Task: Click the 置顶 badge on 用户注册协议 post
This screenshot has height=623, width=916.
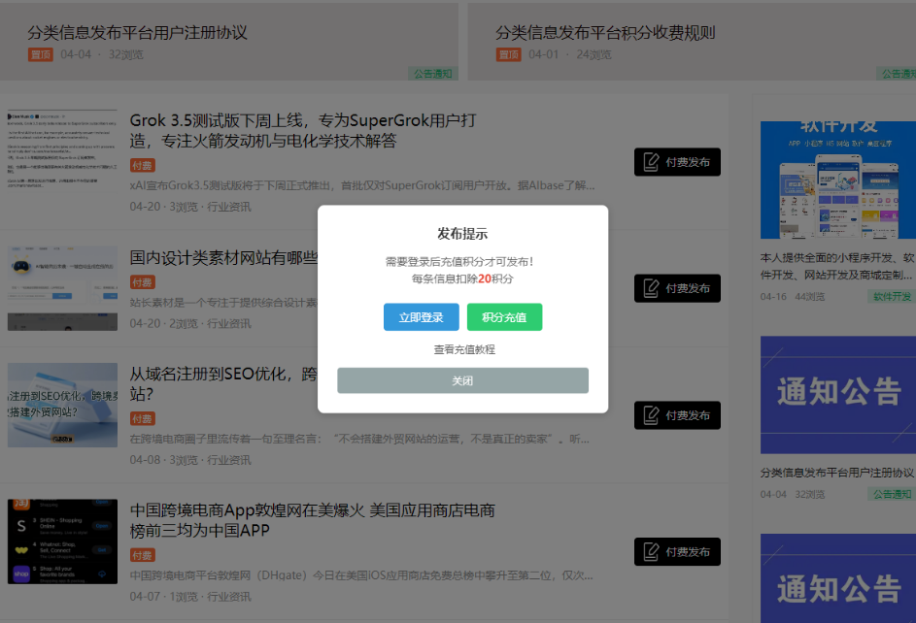Action: click(40, 54)
